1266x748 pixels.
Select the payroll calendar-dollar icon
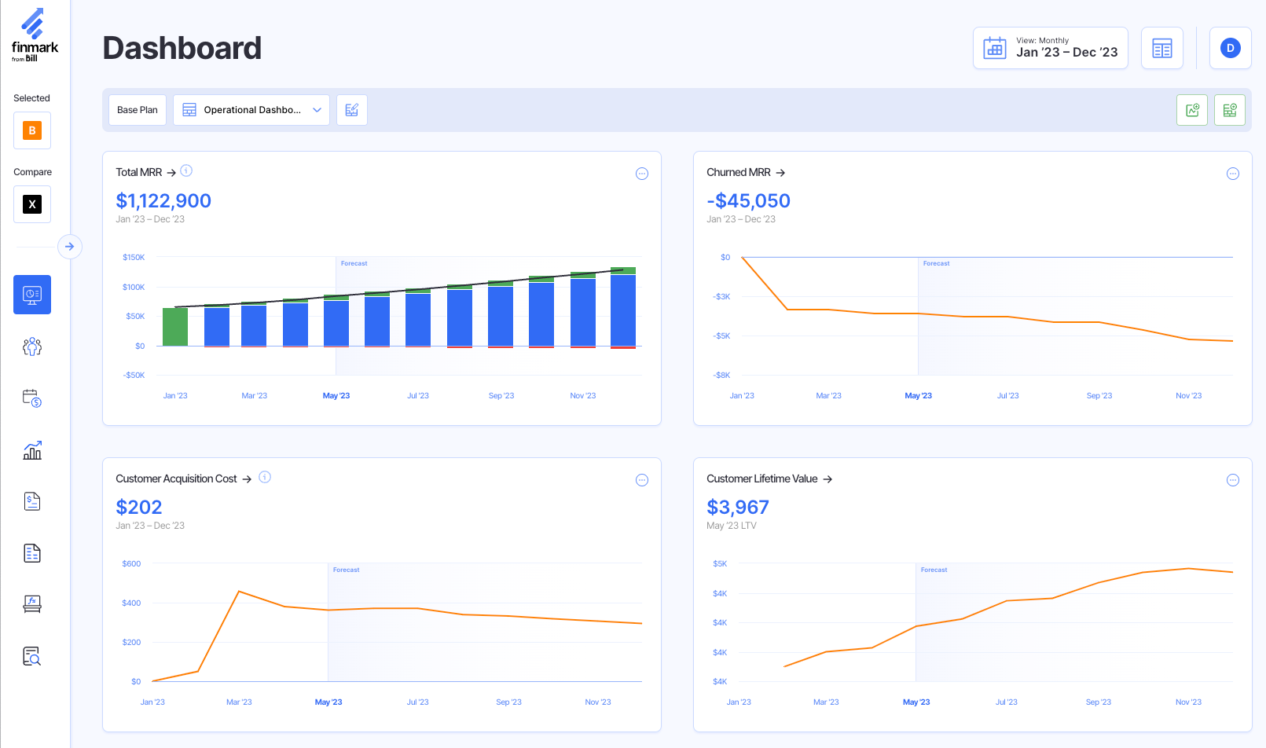[31, 399]
